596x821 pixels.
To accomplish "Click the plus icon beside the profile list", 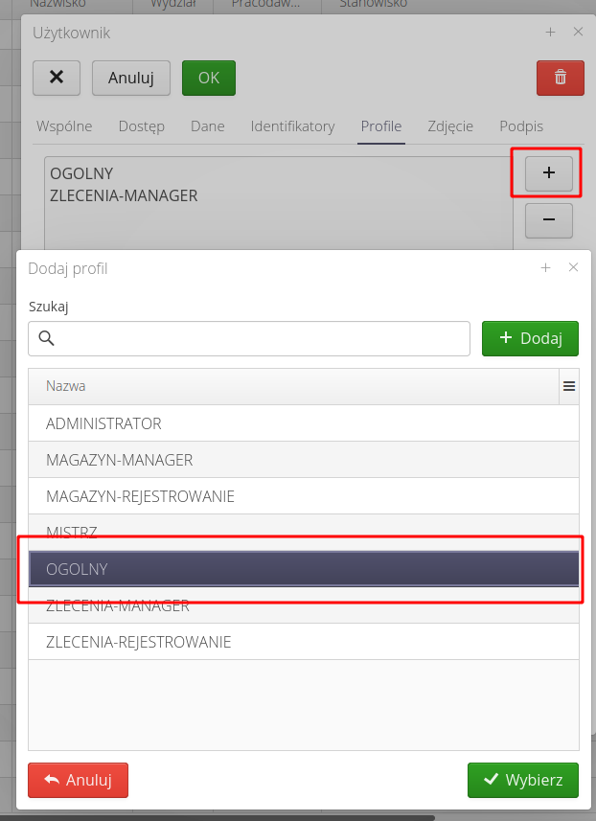I will click(547, 173).
